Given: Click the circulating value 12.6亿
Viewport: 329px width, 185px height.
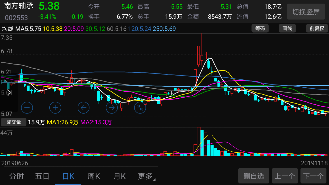Looking at the screenshot, I should [273, 17].
